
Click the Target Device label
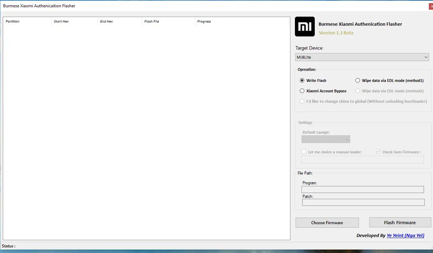[x=310, y=48]
